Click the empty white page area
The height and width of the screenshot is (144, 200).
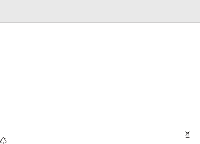100,76
